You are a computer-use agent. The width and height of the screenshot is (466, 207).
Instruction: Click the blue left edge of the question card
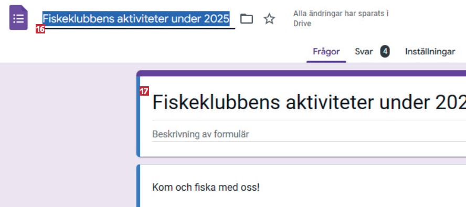[x=138, y=186]
